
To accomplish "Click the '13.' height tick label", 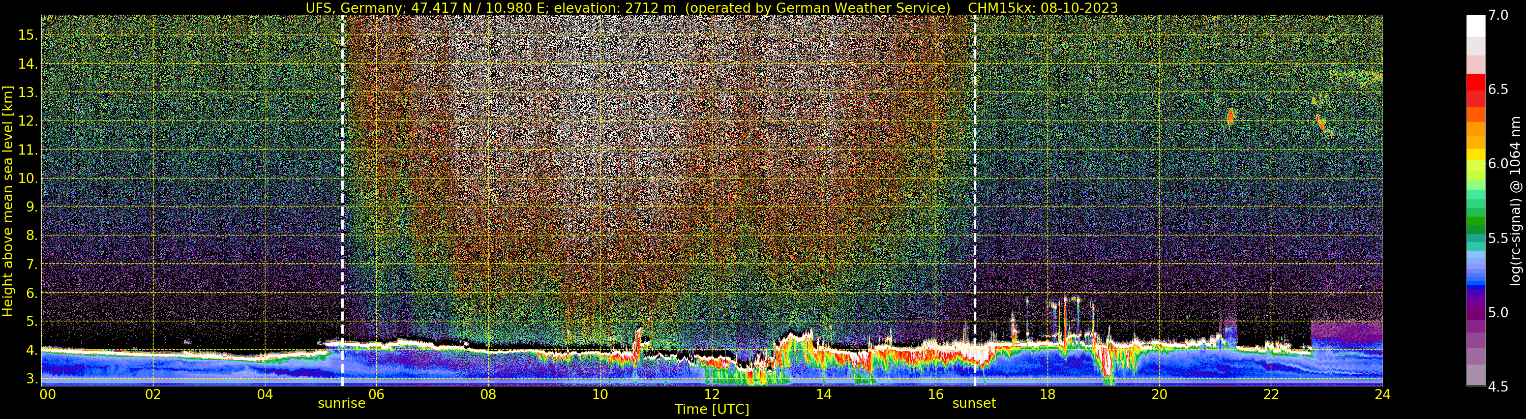I will (x=28, y=93).
